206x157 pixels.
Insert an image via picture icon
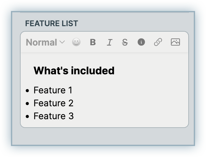175,42
